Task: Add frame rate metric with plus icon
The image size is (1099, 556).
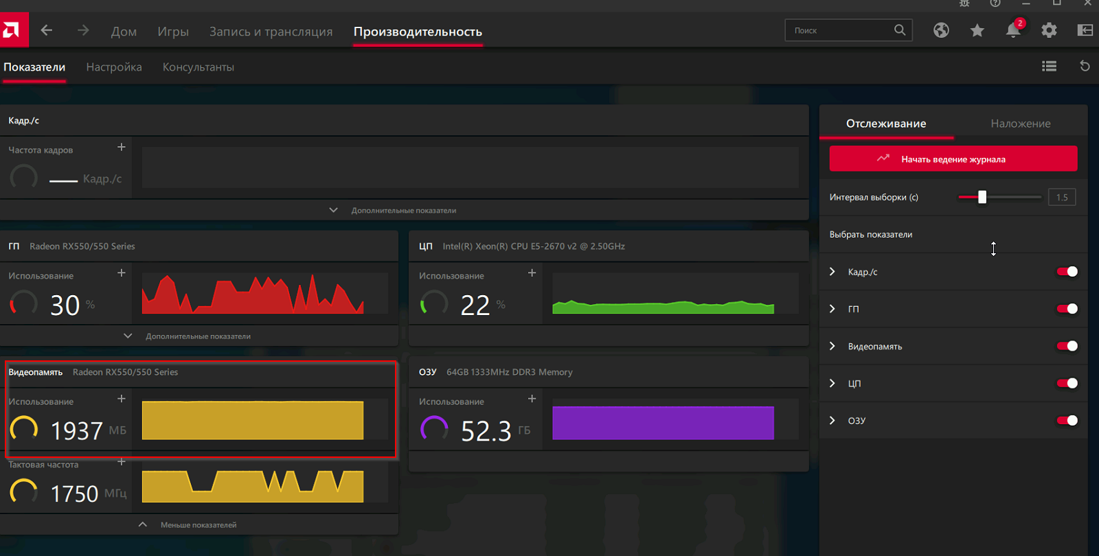Action: [x=122, y=147]
